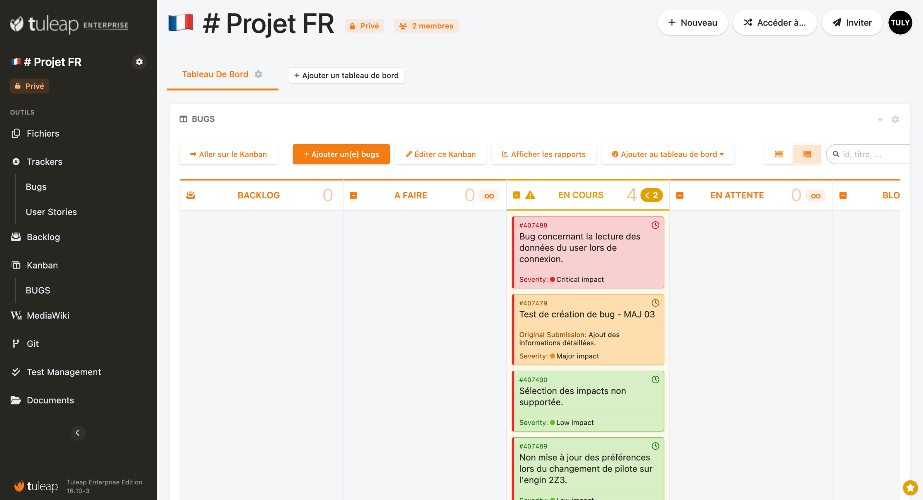
Task: Open Git in the sidebar
Action: click(32, 344)
